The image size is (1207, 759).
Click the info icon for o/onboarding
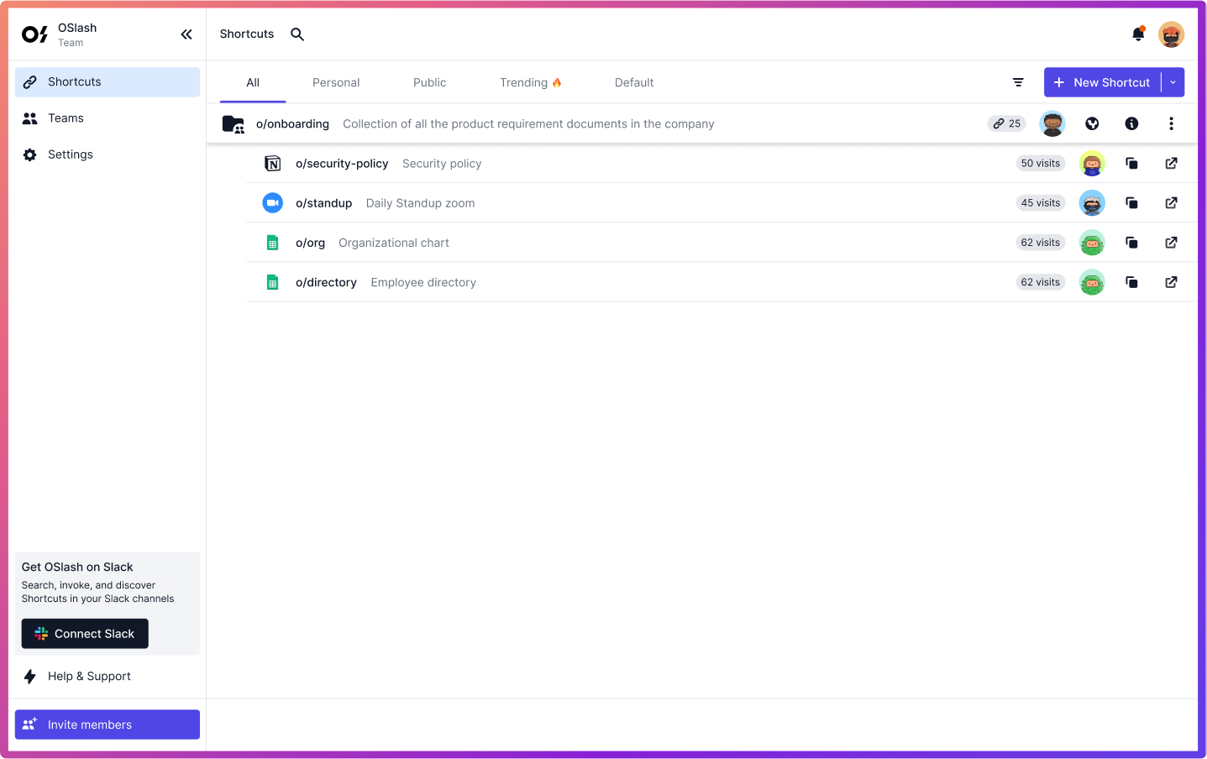point(1131,123)
